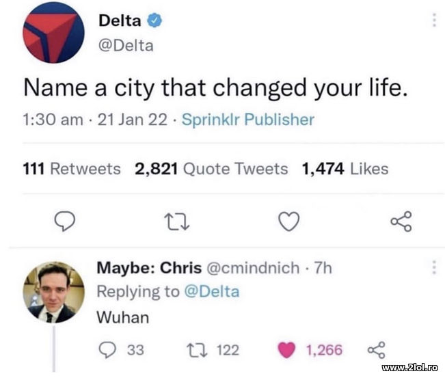Share Delta's tweet via the share icon

coord(401,220)
